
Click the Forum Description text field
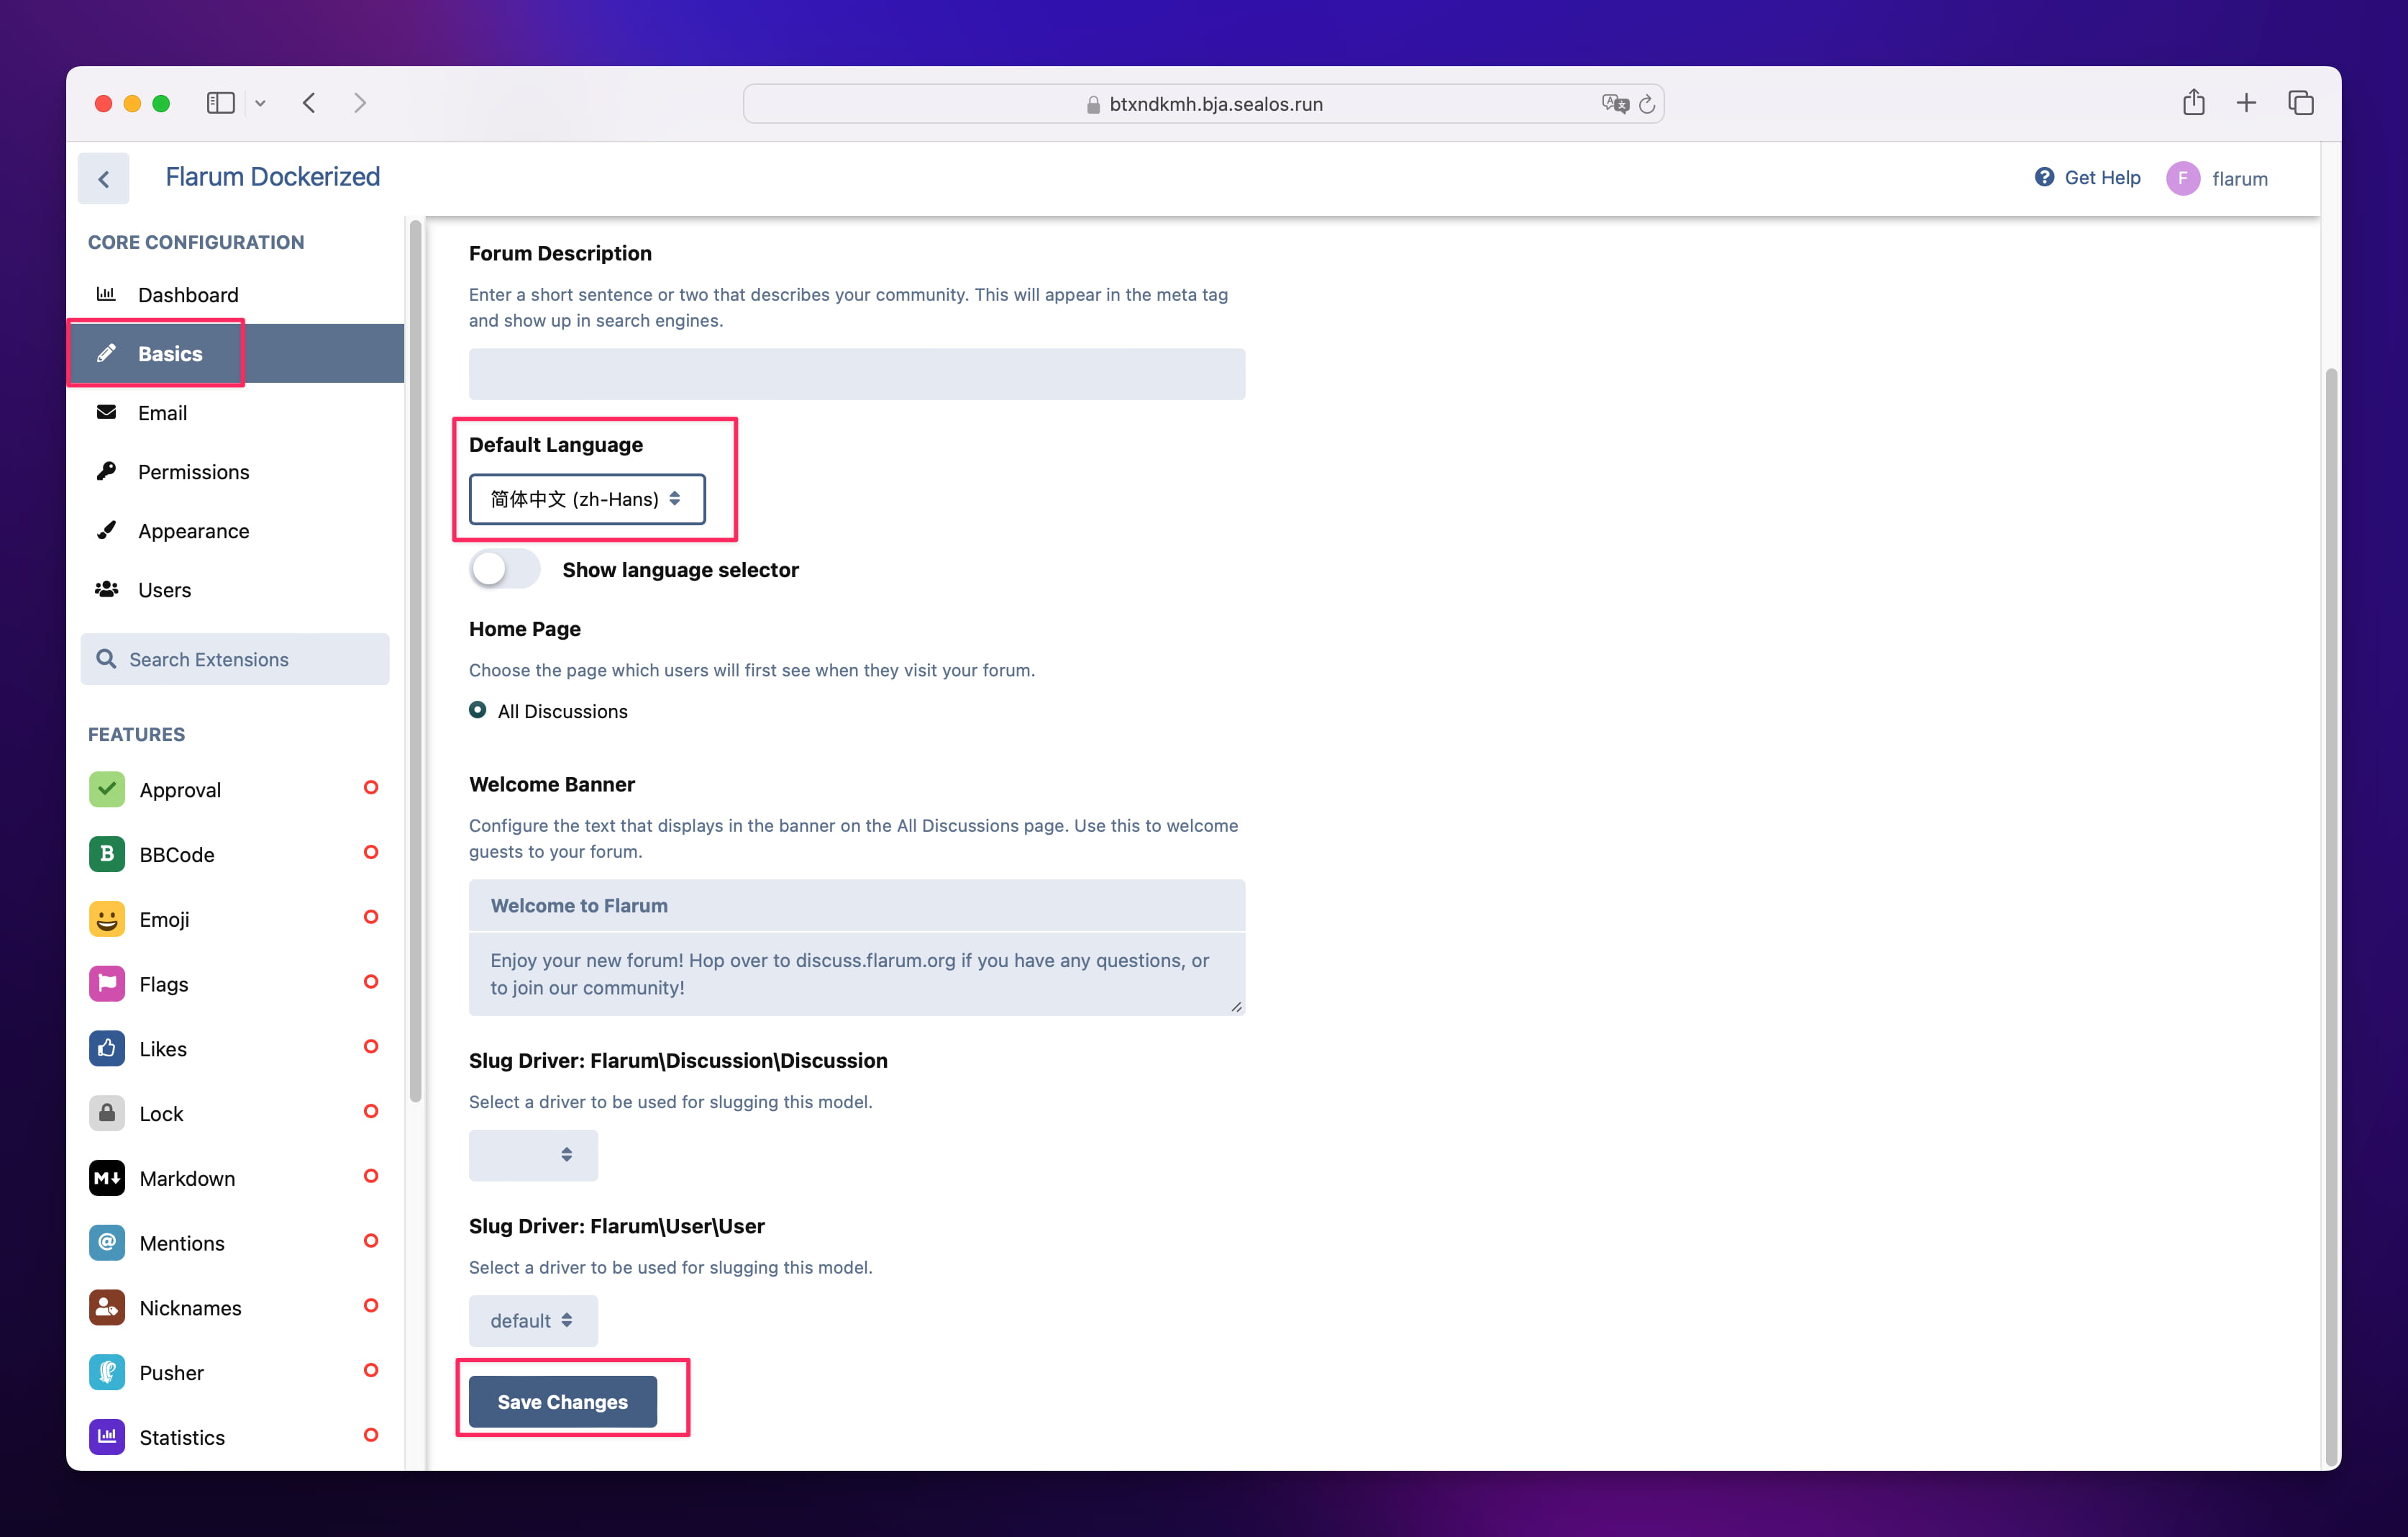click(x=857, y=374)
